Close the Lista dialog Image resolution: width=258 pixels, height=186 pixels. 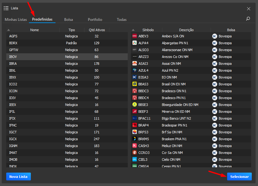pos(249,9)
